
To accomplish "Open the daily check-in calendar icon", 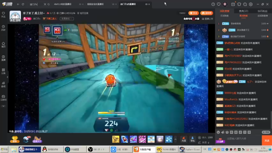I will click(x=233, y=4).
